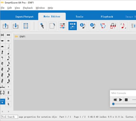Image resolution: width=136 pixels, height=121 pixels.
Task: Select the half note in the palette
Action: click(x=8, y=47)
